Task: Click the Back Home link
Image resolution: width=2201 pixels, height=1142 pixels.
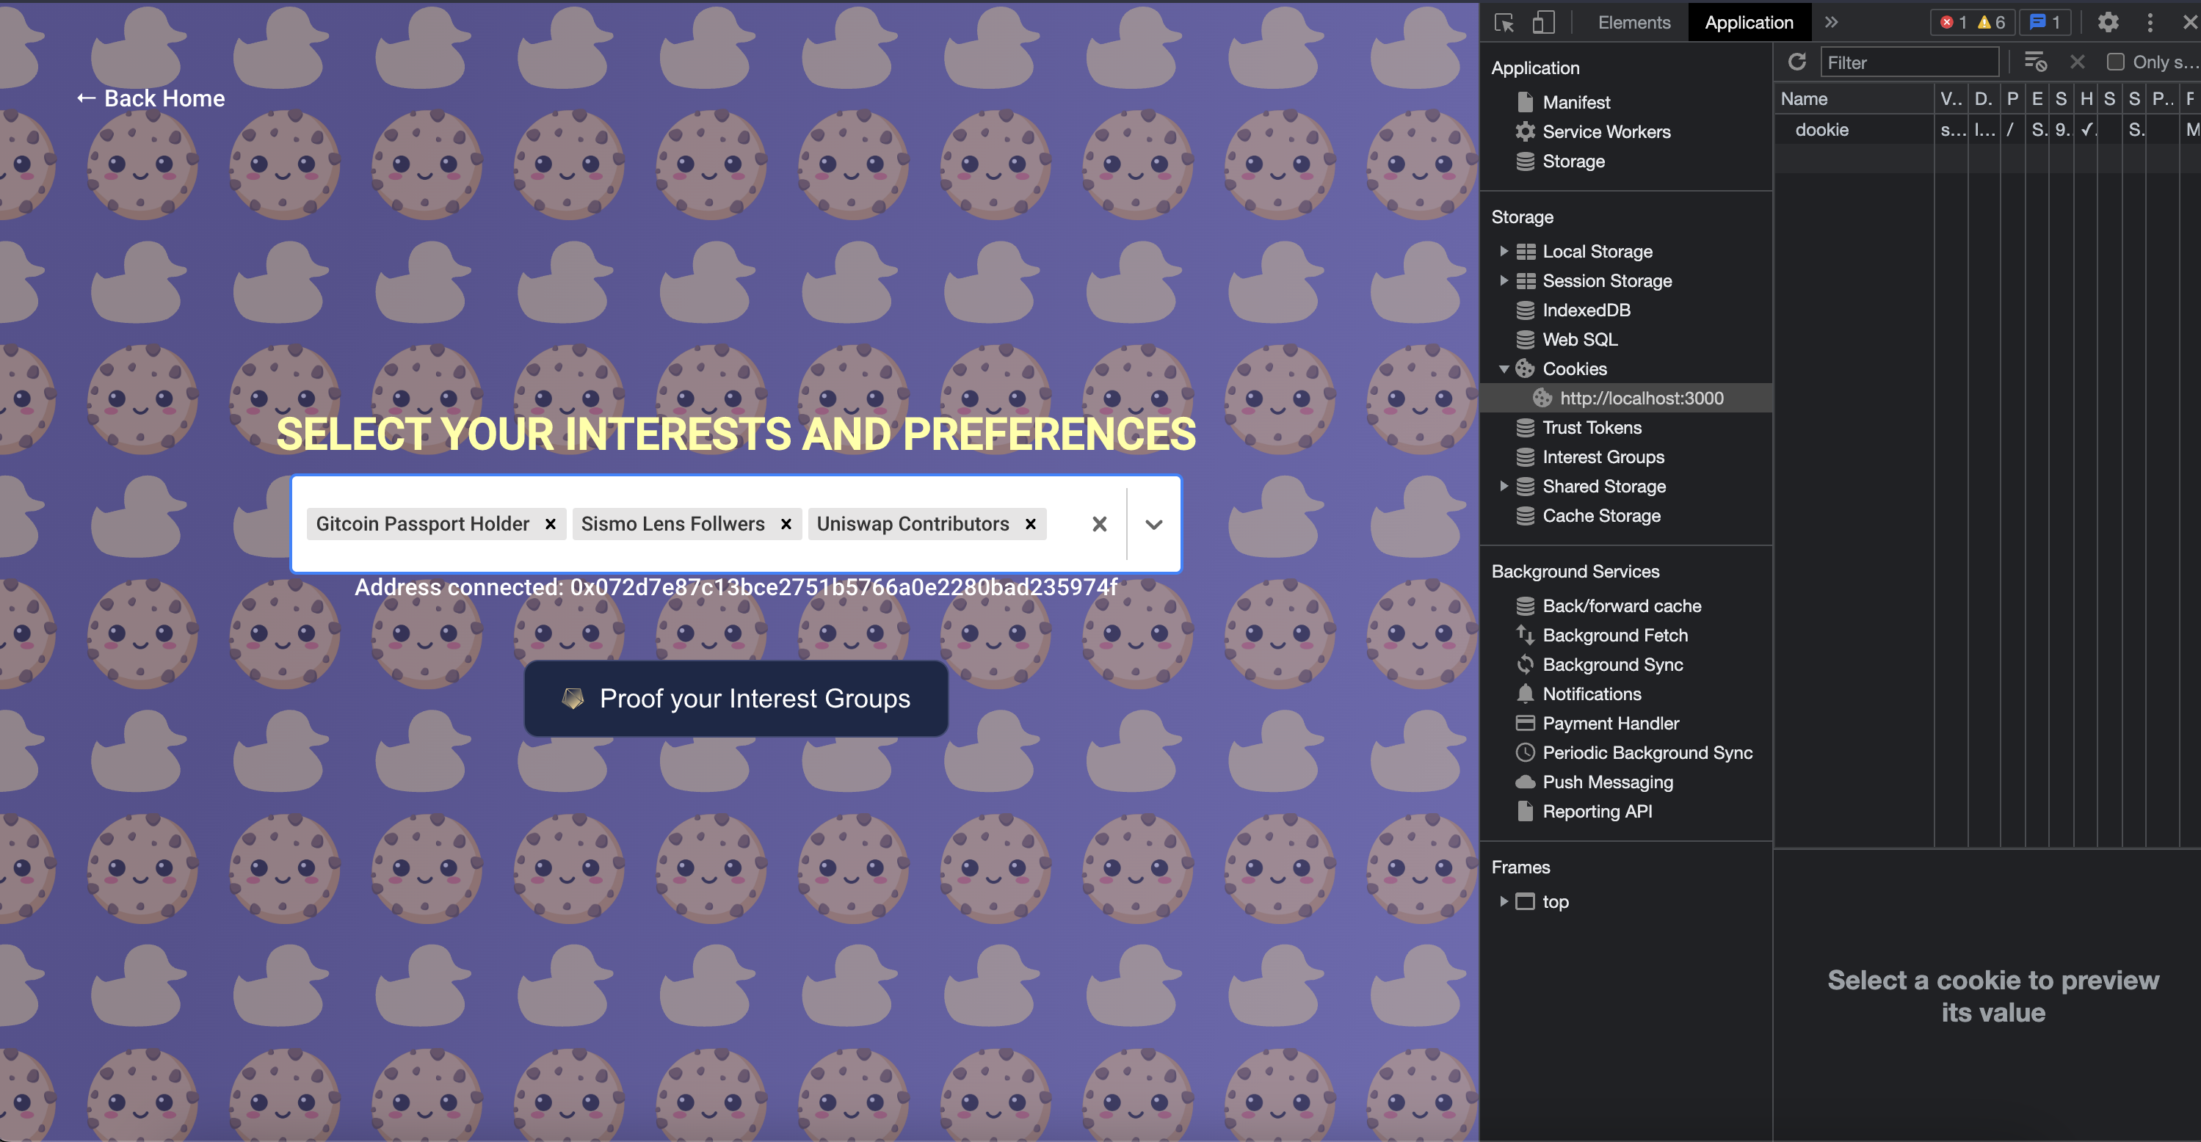Action: coord(151,98)
